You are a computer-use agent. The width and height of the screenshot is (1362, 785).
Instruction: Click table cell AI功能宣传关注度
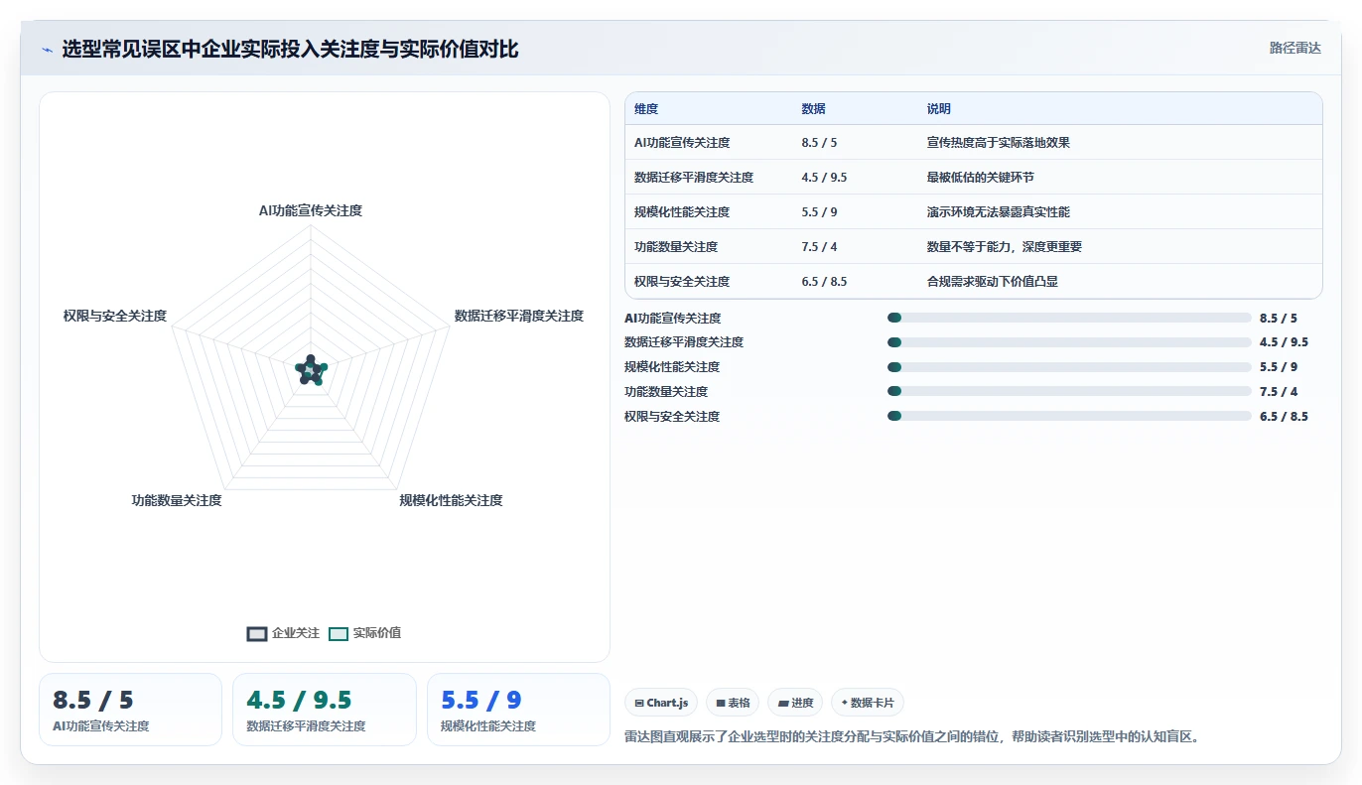(x=682, y=142)
